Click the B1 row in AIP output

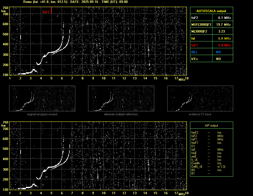(x=201, y=173)
